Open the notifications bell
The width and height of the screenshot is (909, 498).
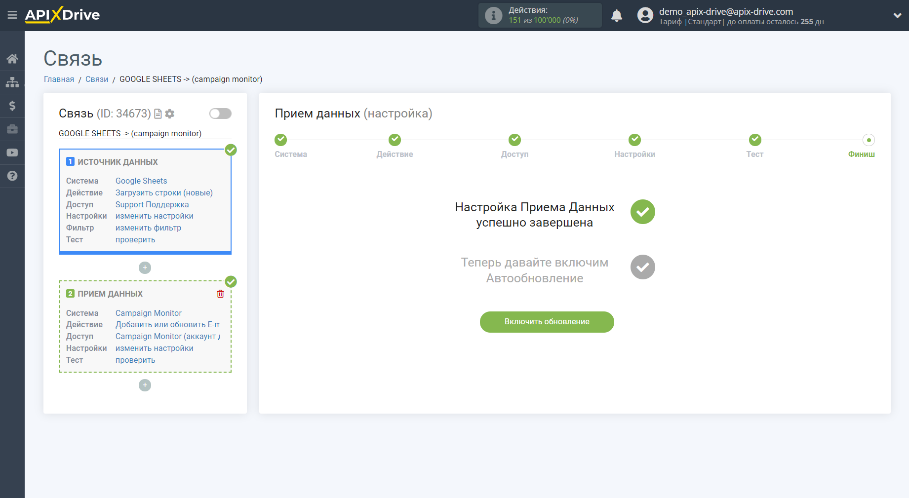point(617,15)
